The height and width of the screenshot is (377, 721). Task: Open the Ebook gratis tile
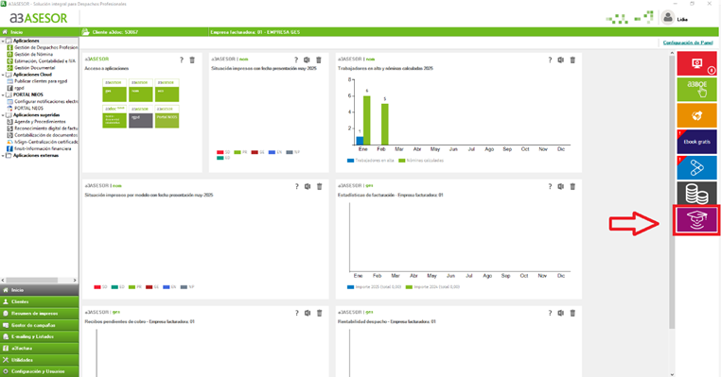click(696, 142)
